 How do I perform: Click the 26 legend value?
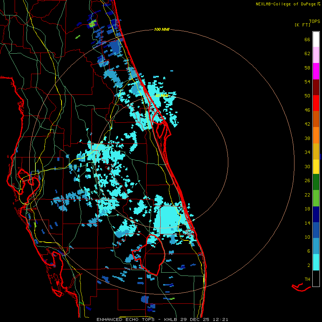pos(307,181)
